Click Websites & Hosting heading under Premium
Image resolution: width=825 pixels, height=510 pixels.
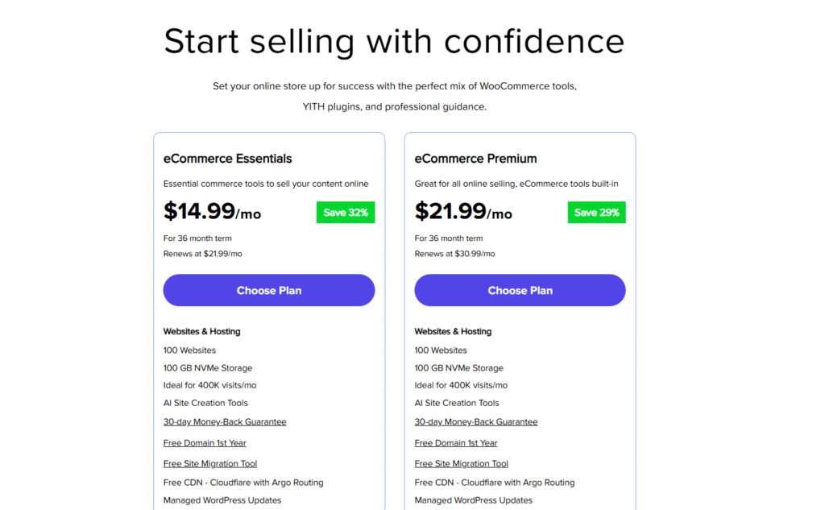tap(453, 331)
